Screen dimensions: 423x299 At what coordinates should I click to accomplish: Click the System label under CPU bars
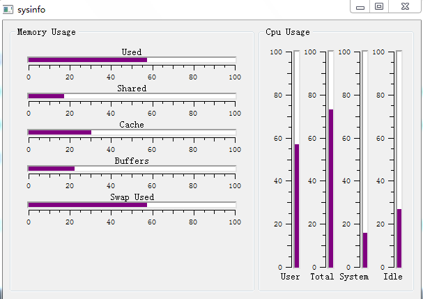354,277
